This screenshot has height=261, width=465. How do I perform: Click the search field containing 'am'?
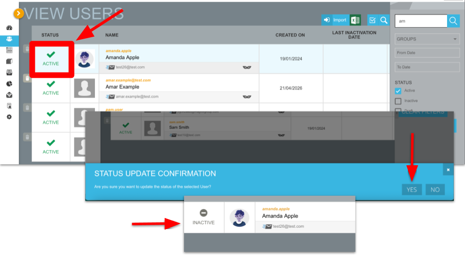click(421, 21)
